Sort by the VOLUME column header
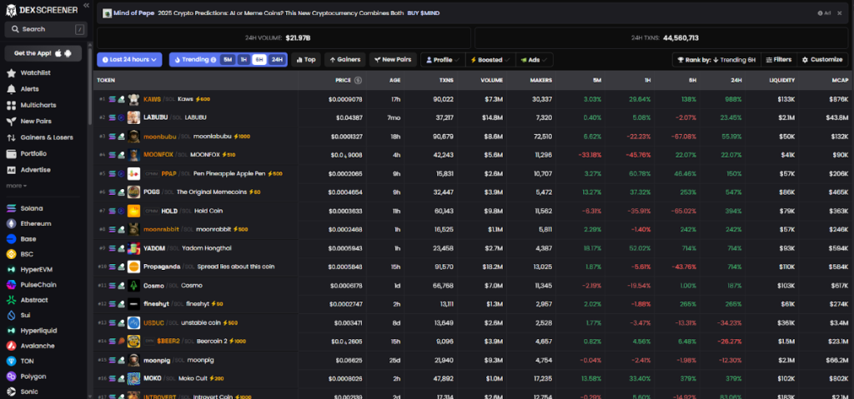Viewport: 854px width, 399px height. tap(491, 80)
